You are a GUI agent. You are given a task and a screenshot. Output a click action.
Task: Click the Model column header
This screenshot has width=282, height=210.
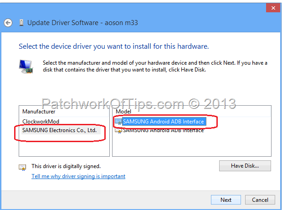123,112
